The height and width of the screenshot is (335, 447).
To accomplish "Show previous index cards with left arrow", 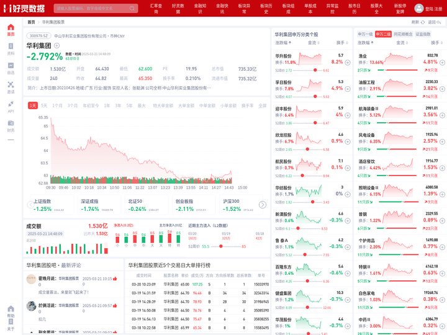I will [30, 205].
